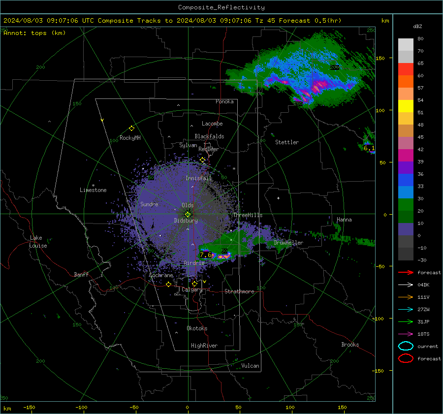Click the dBZ legend heading
The width and height of the screenshot is (443, 414).
pyautogui.click(x=417, y=27)
